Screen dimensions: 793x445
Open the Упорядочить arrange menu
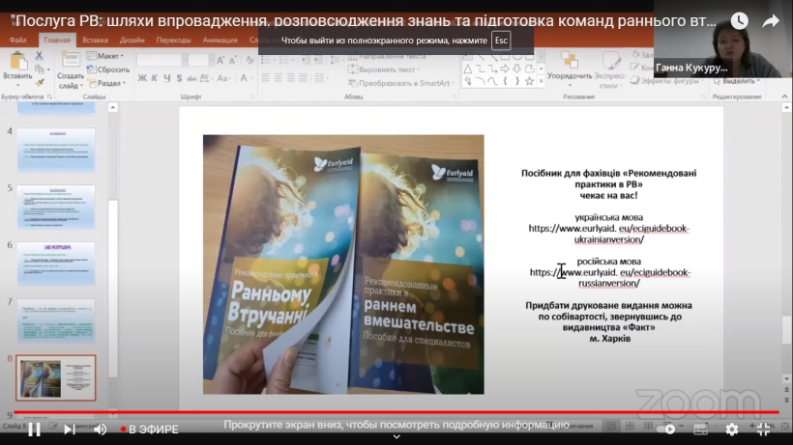tap(570, 70)
